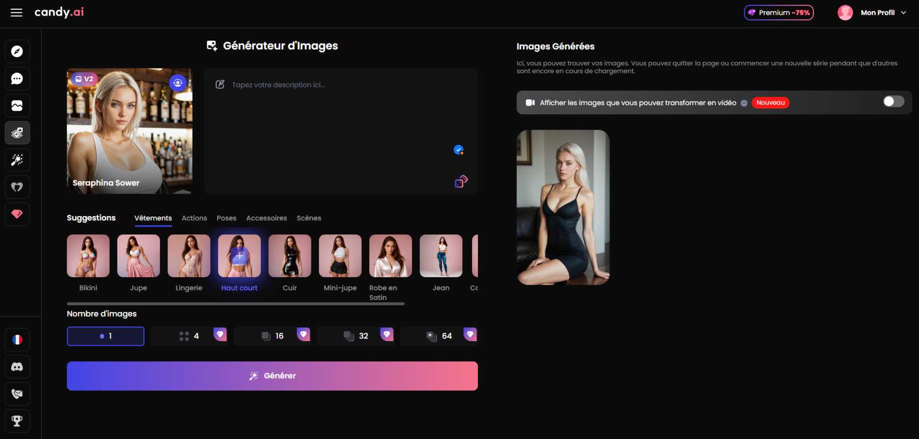Change language via French flag icon
This screenshot has width=919, height=439.
pos(17,339)
